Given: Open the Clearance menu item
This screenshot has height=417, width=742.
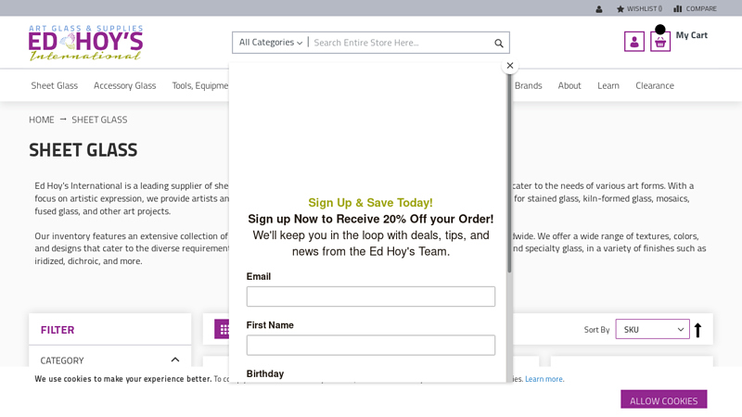Looking at the screenshot, I should pyautogui.click(x=654, y=85).
